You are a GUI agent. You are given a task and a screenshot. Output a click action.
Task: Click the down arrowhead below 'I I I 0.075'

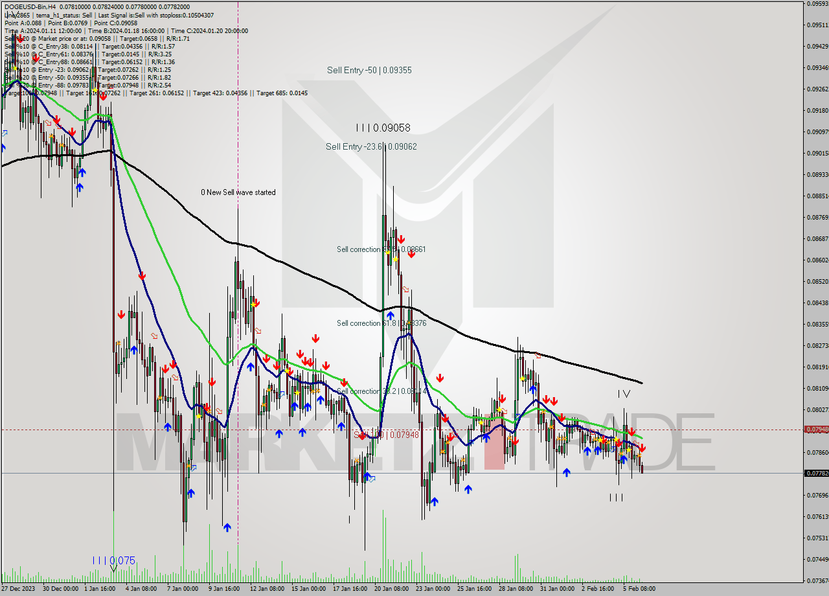(x=113, y=569)
